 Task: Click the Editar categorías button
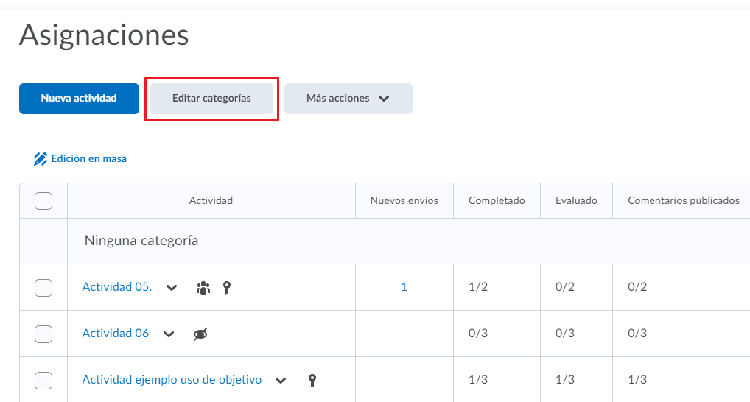212,99
